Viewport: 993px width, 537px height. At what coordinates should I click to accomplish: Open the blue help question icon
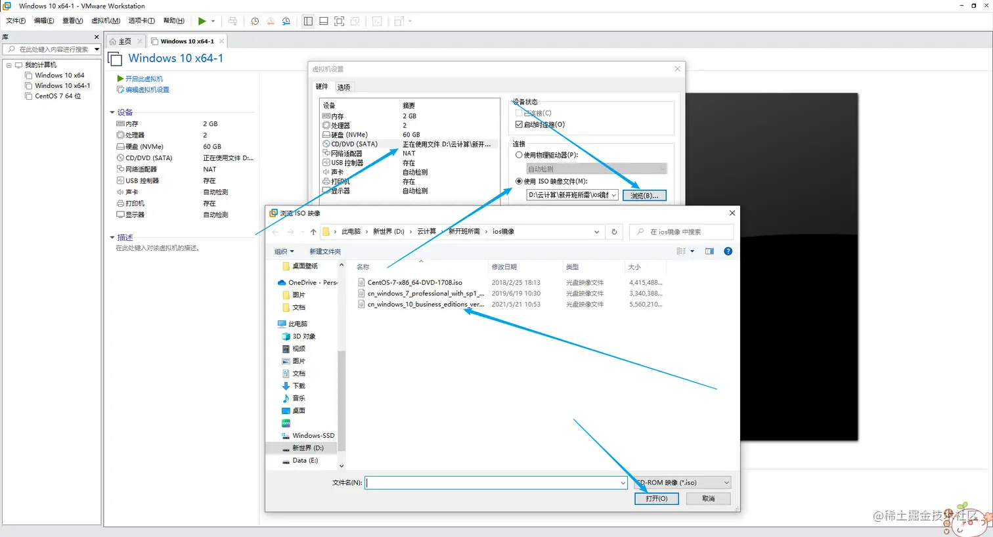click(728, 251)
